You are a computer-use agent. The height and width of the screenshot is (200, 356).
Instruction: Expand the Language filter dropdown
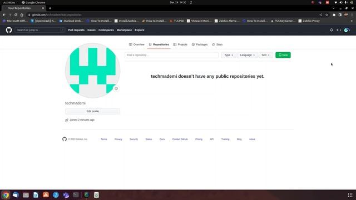[247, 55]
